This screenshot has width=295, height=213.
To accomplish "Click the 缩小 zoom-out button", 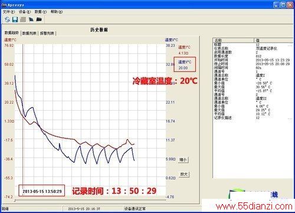I will (x=183, y=160).
